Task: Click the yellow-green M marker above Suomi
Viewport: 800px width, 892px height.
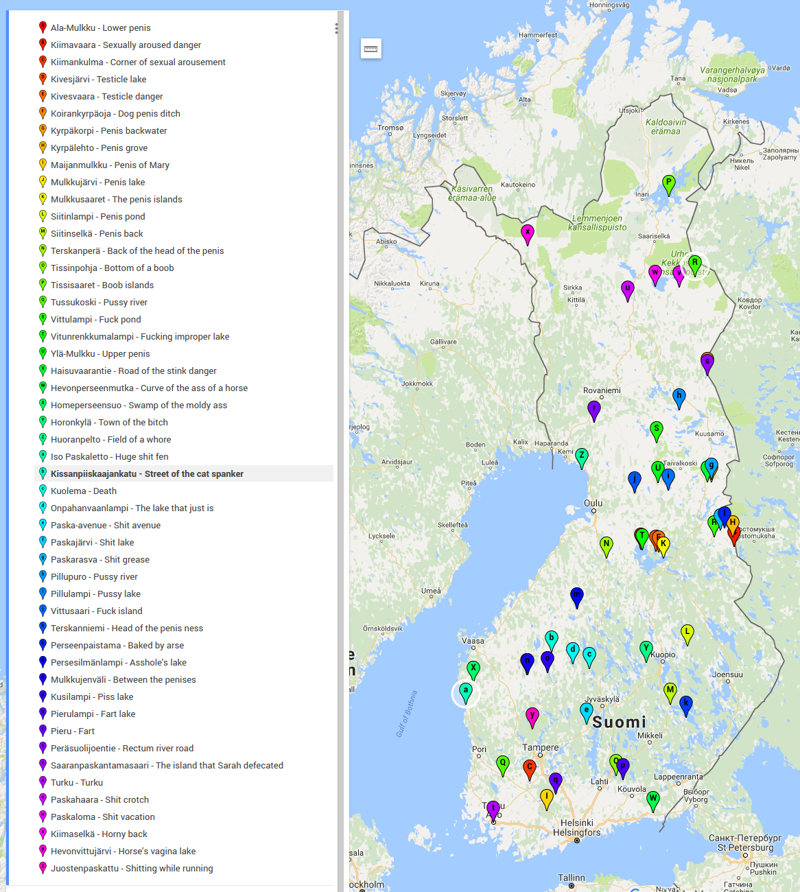Action: coord(670,693)
